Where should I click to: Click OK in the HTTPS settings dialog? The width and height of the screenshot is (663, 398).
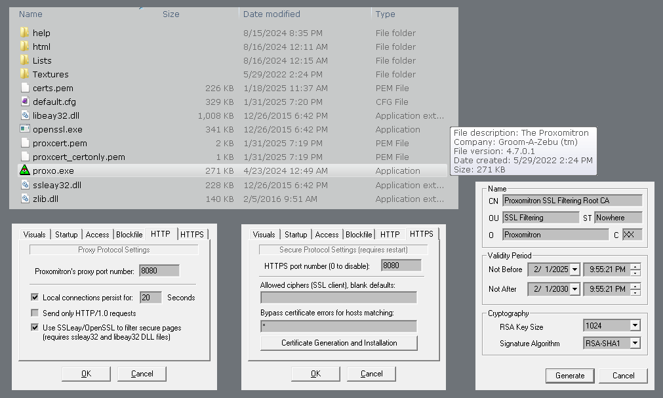tap(316, 374)
